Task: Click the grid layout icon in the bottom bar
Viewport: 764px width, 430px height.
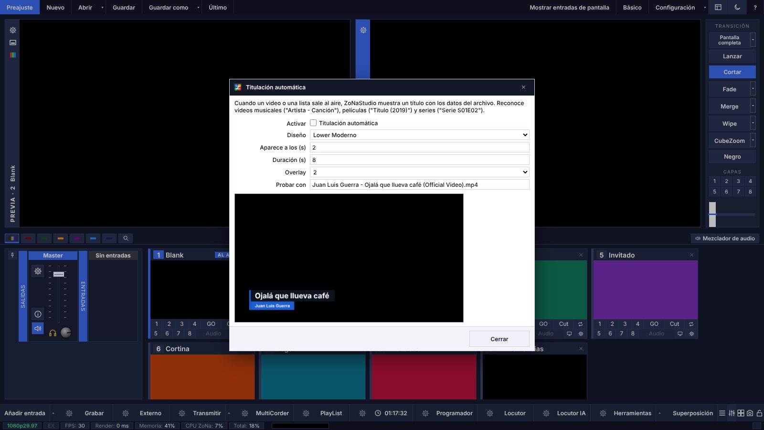Action: 741,413
